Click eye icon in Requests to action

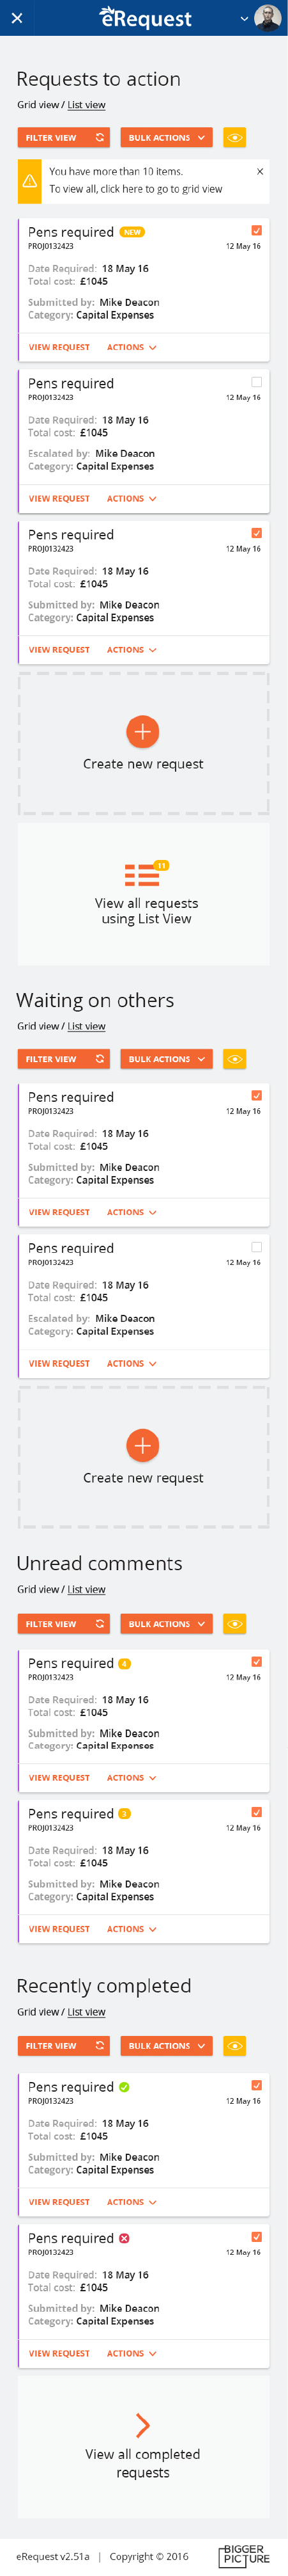[x=234, y=138]
